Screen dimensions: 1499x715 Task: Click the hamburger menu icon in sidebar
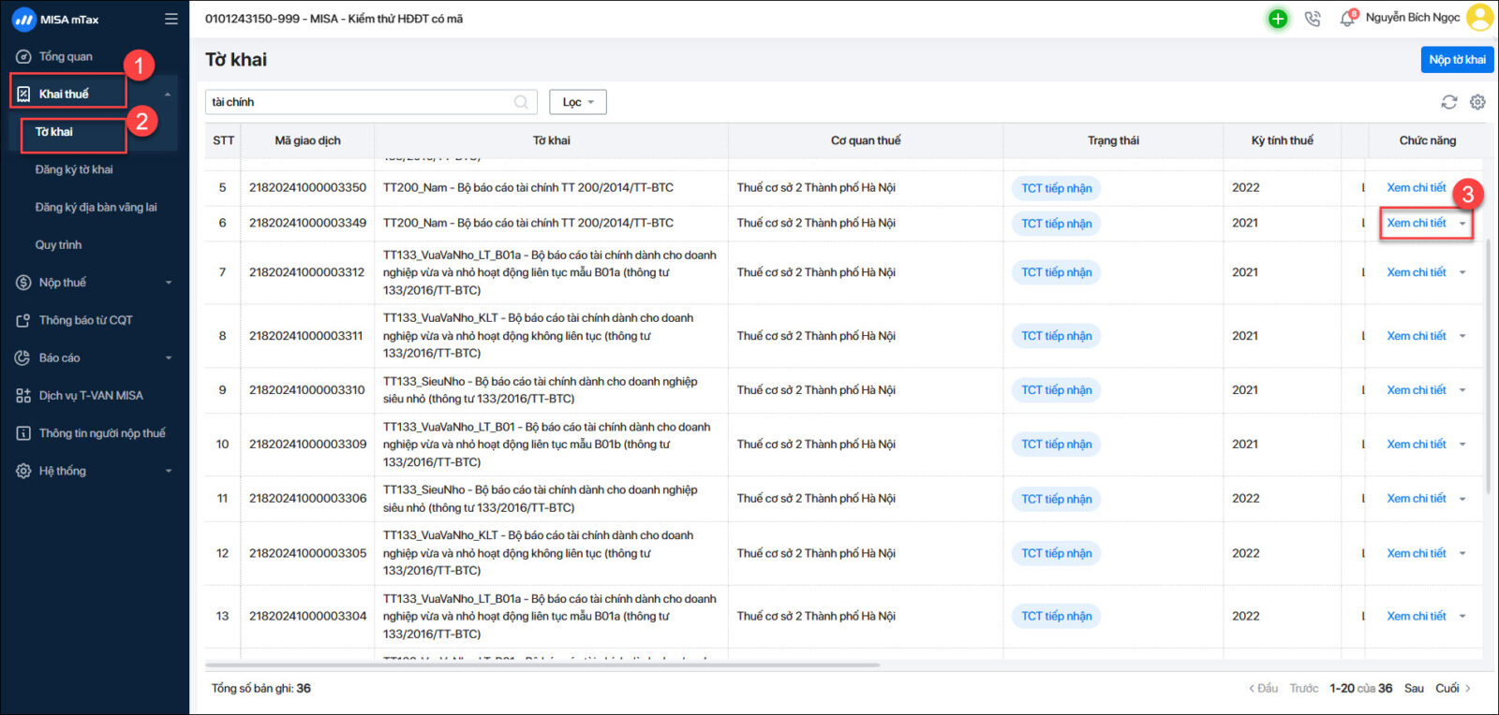[x=171, y=19]
